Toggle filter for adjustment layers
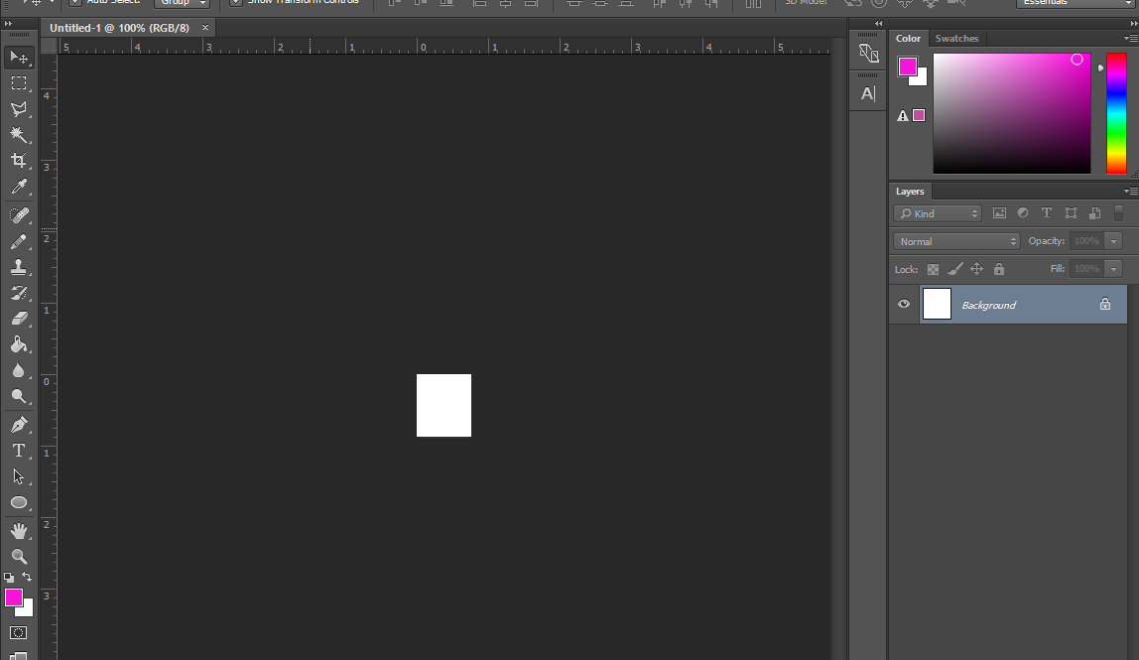This screenshot has height=660, width=1139. tap(1023, 213)
